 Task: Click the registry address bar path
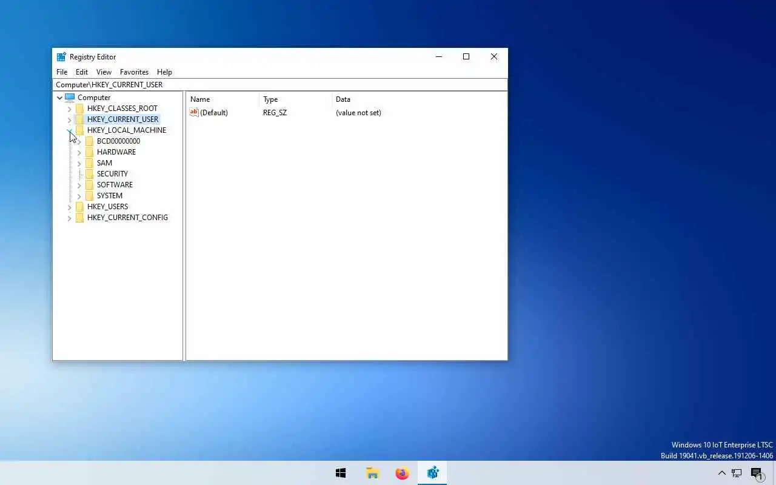click(279, 85)
